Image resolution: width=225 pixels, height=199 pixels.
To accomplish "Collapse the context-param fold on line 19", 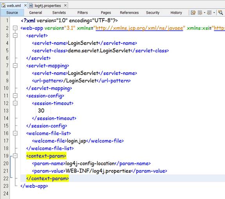I will point(15,156).
